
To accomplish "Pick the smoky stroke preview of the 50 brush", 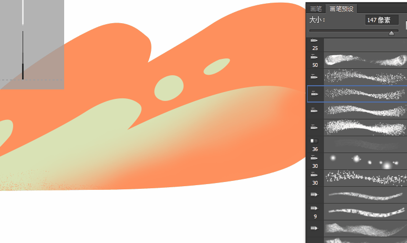I will (364, 60).
